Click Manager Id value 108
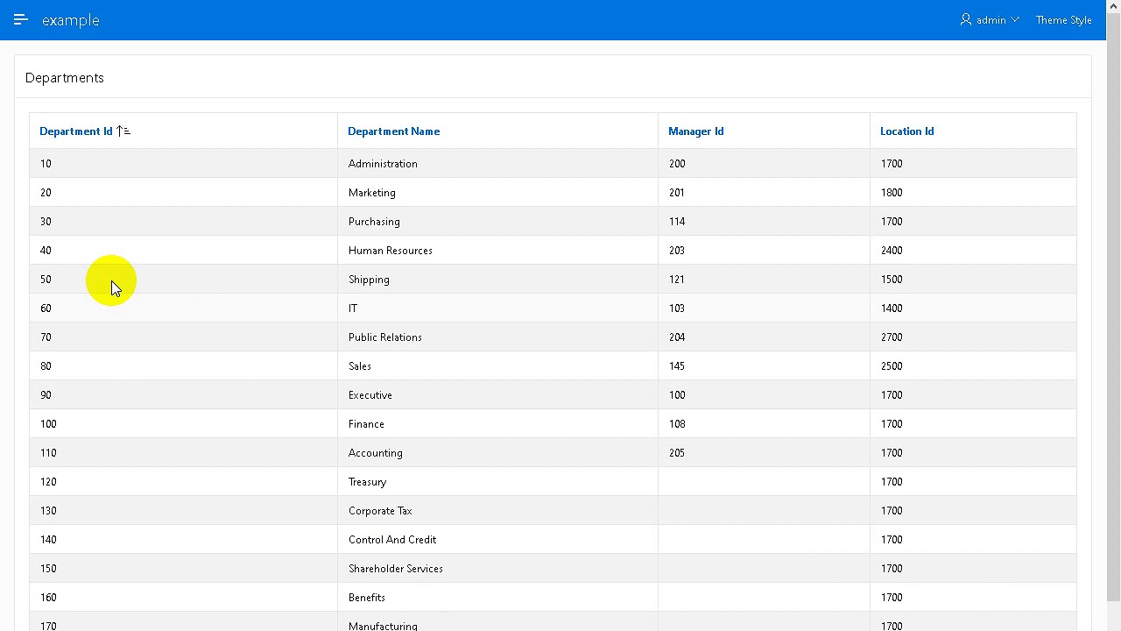The height and width of the screenshot is (631, 1121). [x=677, y=424]
